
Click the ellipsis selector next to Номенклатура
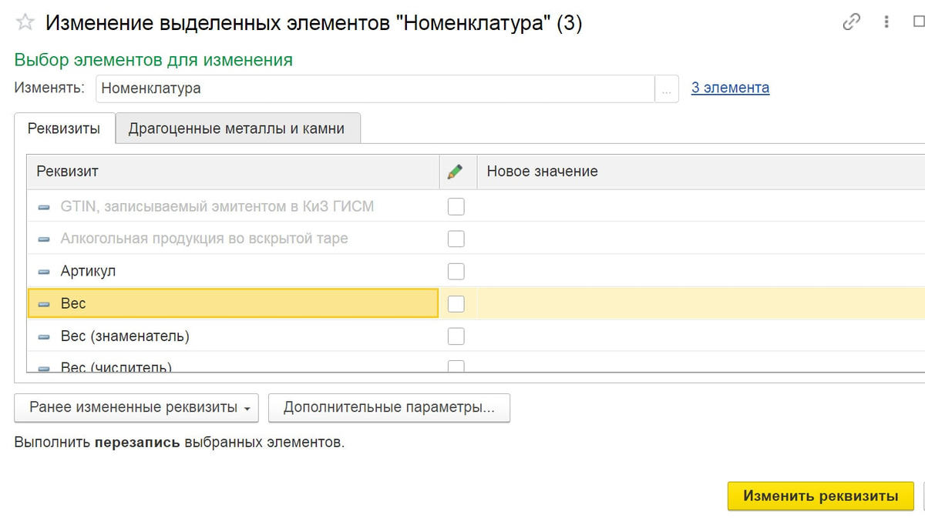pos(665,89)
